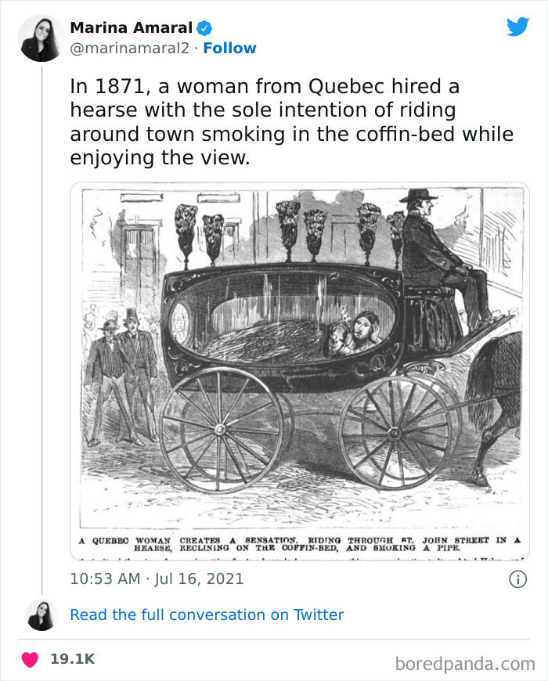
Task: Follow Marina Amaral
Action: [229, 49]
